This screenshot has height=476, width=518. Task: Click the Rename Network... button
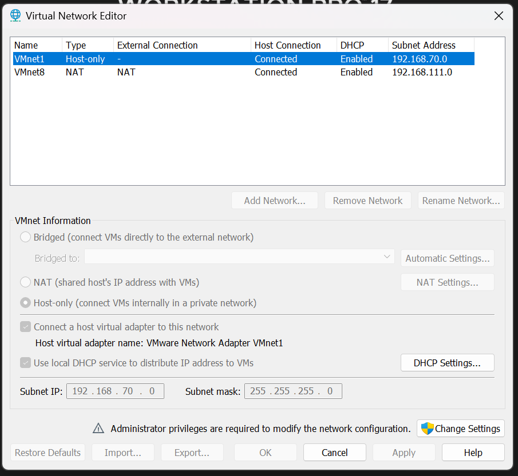(461, 200)
